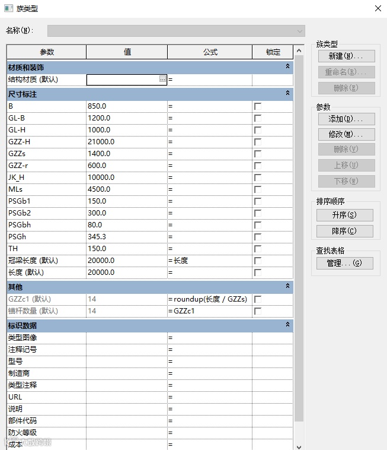
Task: Open the 名称 type name dropdown
Action: pos(176,31)
